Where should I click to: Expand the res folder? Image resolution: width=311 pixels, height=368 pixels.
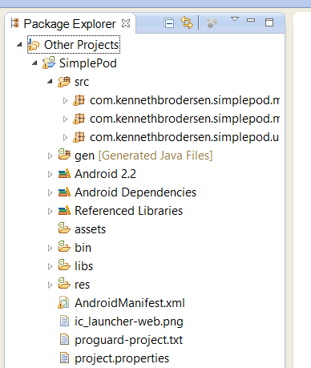coord(50,285)
